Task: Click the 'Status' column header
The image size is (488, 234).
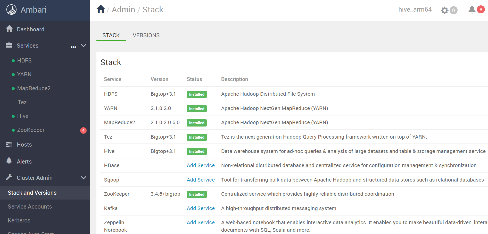Action: point(194,79)
